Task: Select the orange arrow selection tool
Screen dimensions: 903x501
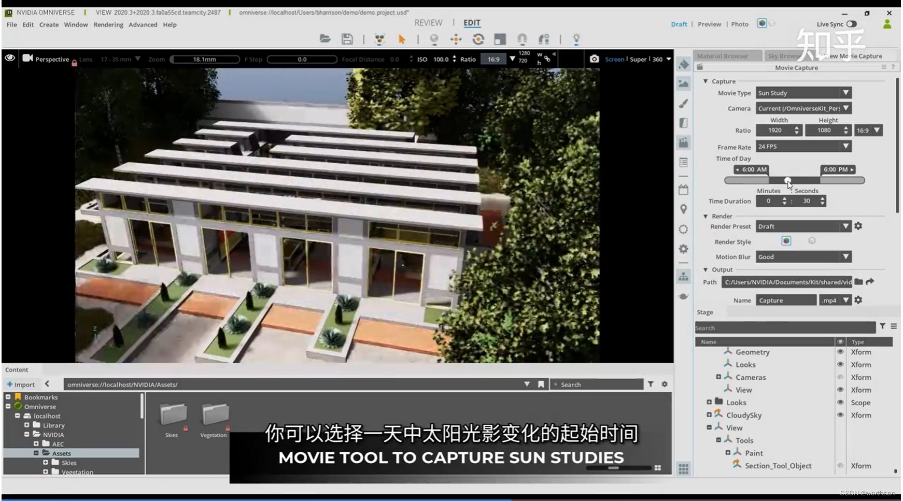Action: coord(401,39)
